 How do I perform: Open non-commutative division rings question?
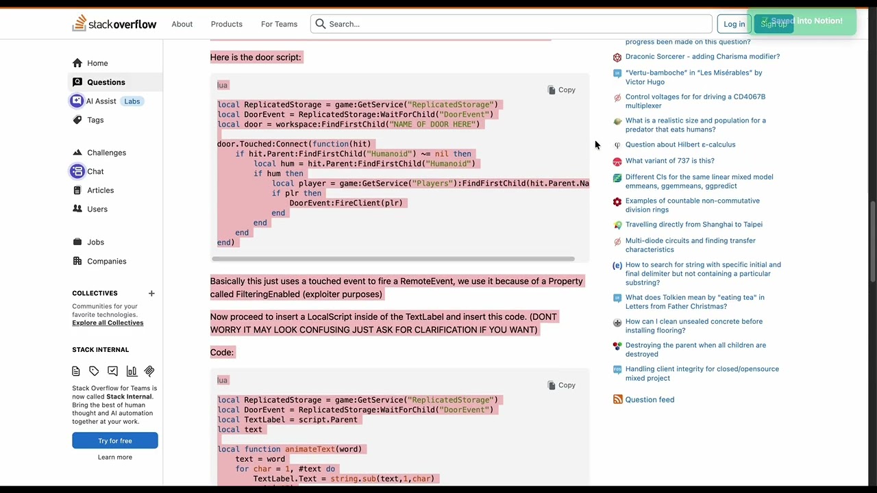coord(692,205)
